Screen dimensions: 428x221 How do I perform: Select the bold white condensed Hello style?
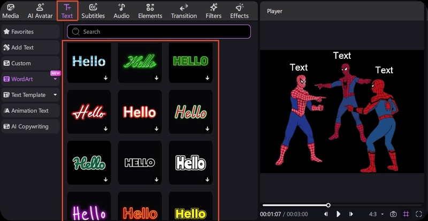point(190,163)
